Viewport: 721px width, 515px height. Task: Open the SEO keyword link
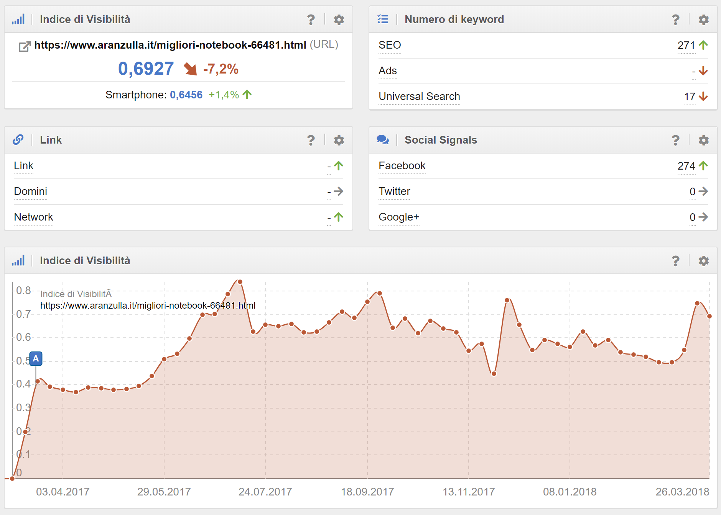390,45
